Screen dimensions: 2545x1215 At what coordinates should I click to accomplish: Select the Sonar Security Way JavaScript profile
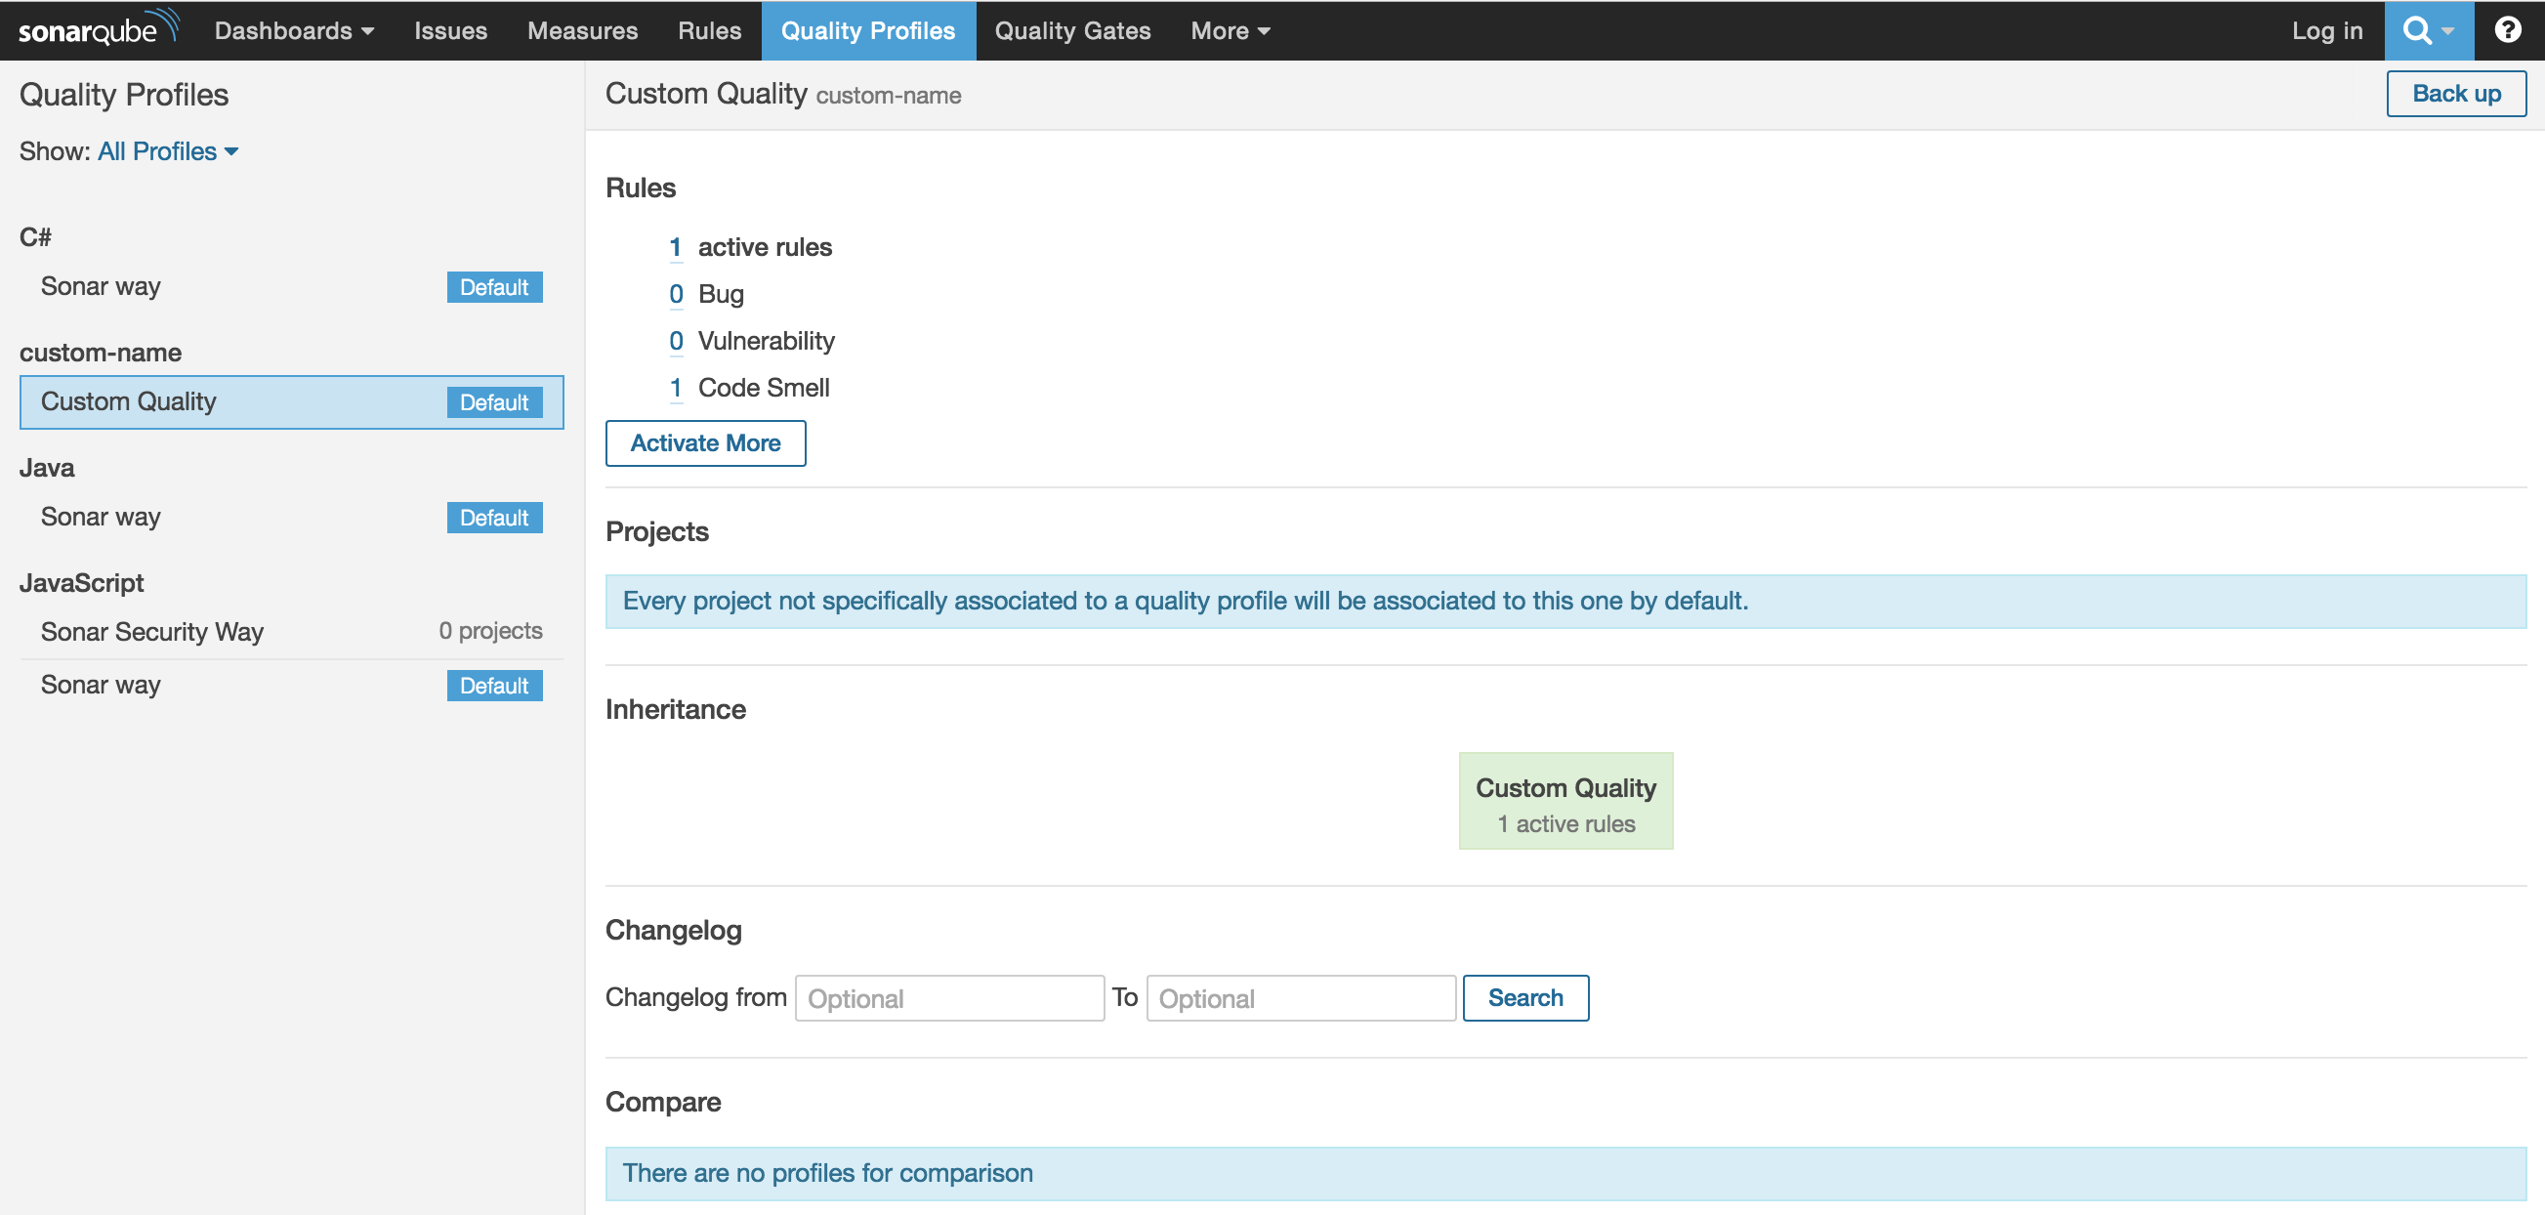(x=151, y=631)
